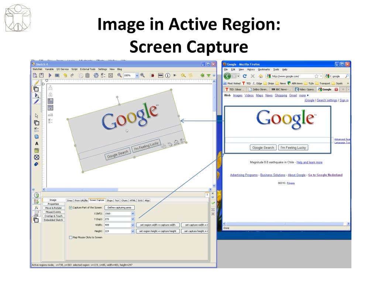Click the fx formula icon in bottom left panel
The height and width of the screenshot is (283, 378).
coord(37,207)
